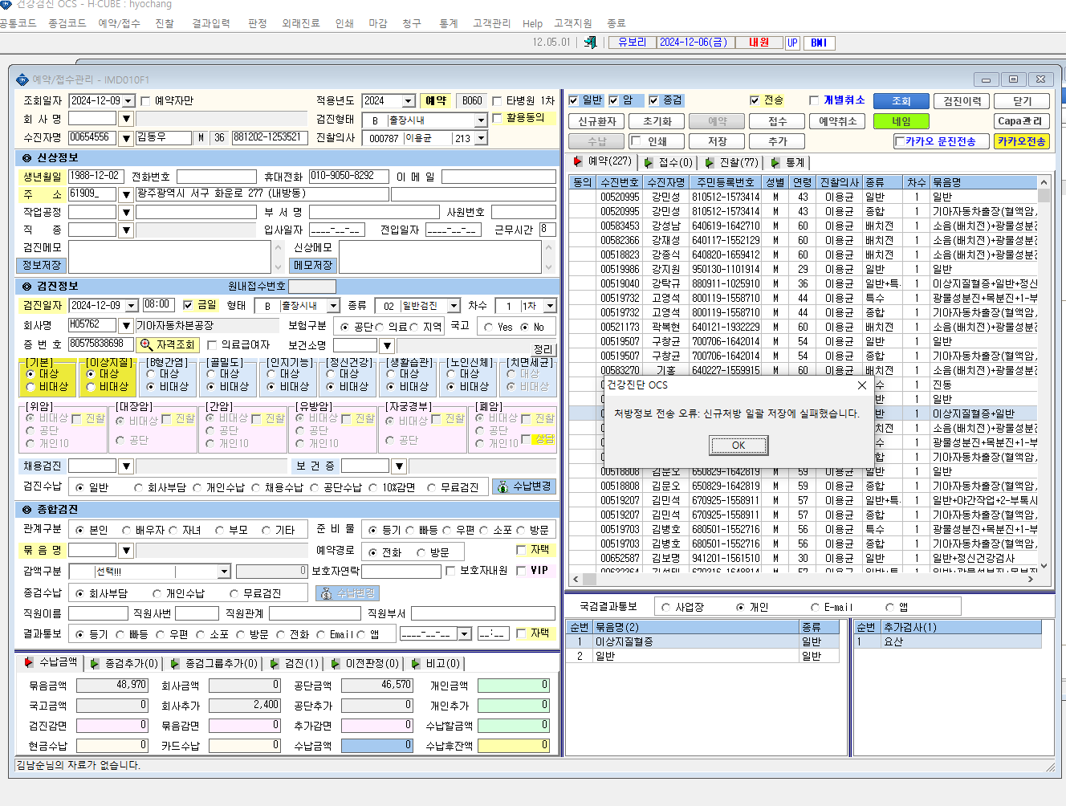This screenshot has width=1066, height=806.
Task: Select the 배우자 radio button
Action: (127, 531)
